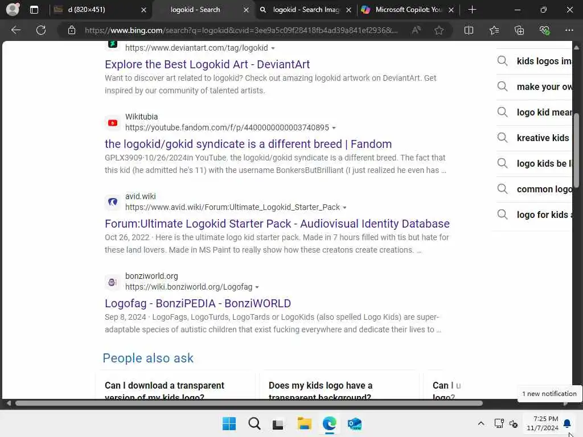
Task: Open the clock showing 7:25 PM
Action: click(x=543, y=423)
